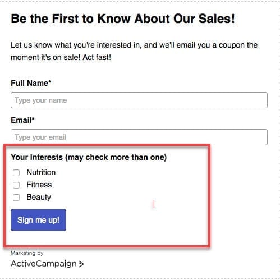Check the Nutrition interest checkbox
This screenshot has width=280, height=280.
tap(16, 173)
